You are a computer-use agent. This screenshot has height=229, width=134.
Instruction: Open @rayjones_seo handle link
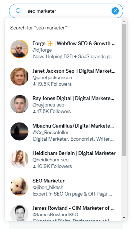coord(48,105)
